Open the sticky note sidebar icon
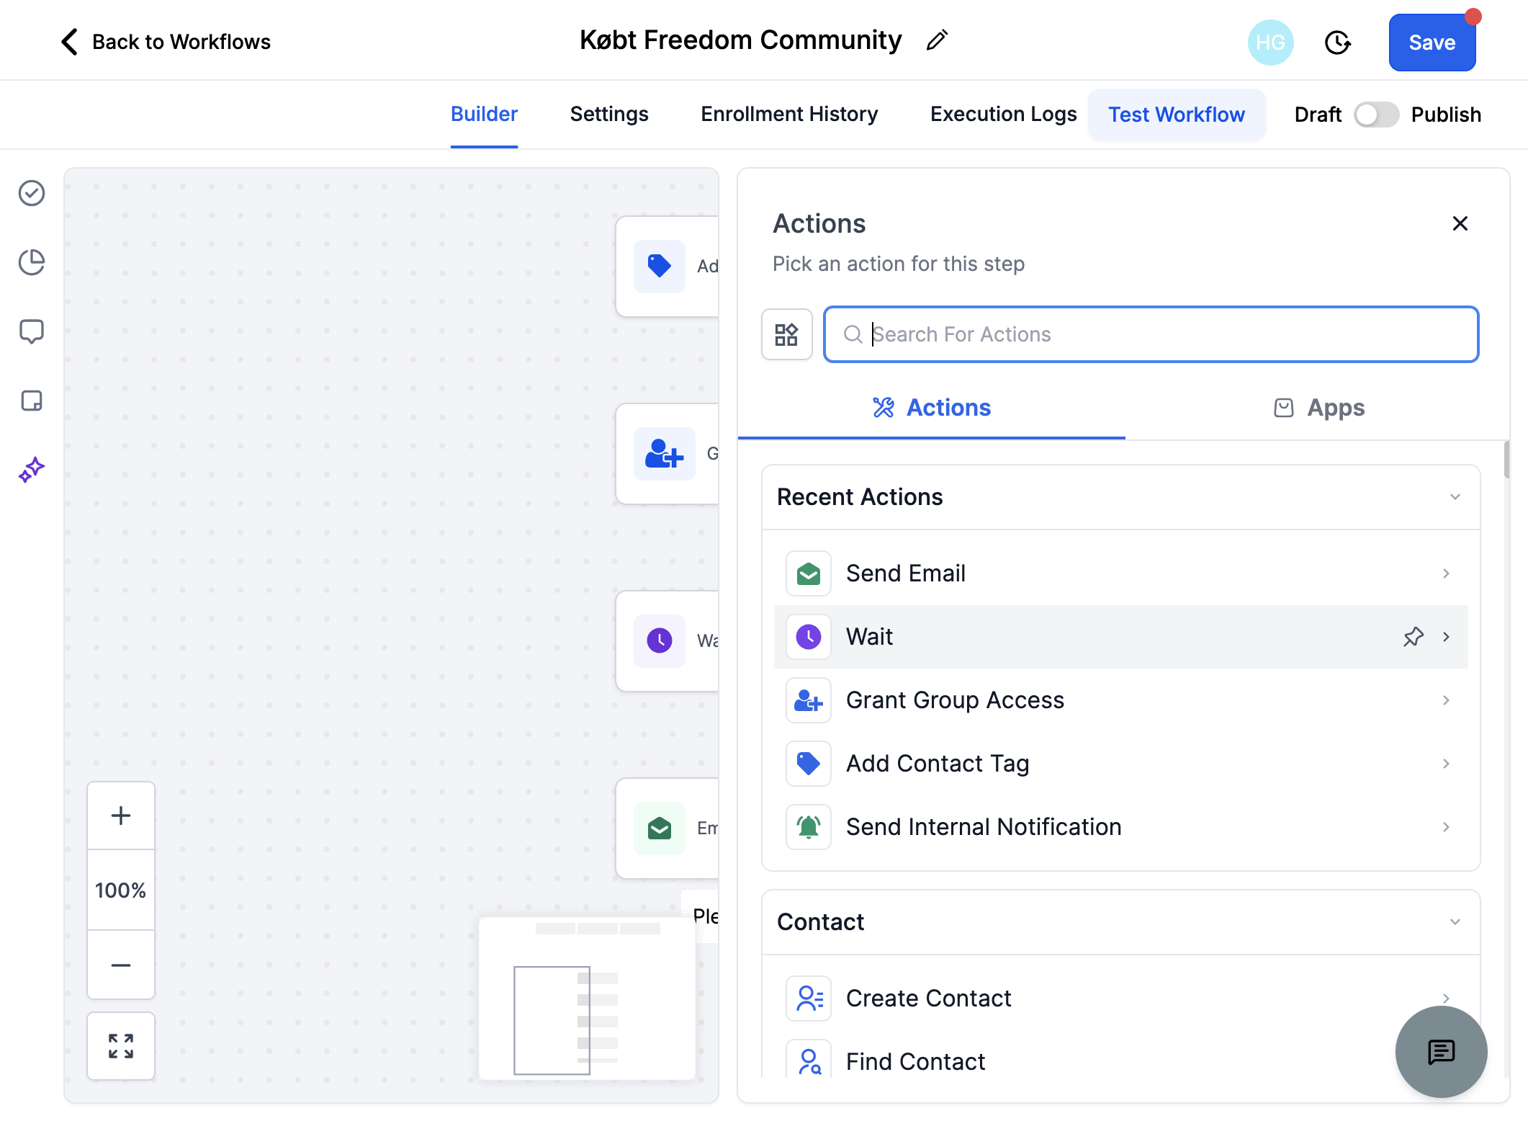Viewport: 1528px width, 1121px height. click(x=32, y=401)
